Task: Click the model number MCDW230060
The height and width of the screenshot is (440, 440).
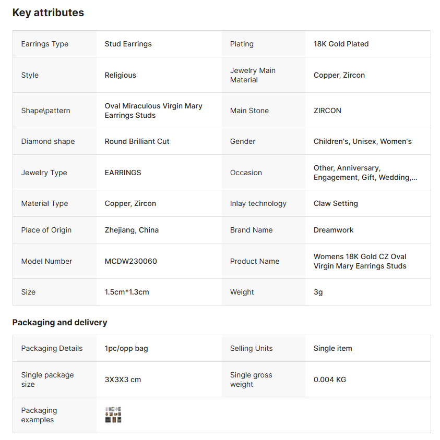Action: click(x=130, y=261)
